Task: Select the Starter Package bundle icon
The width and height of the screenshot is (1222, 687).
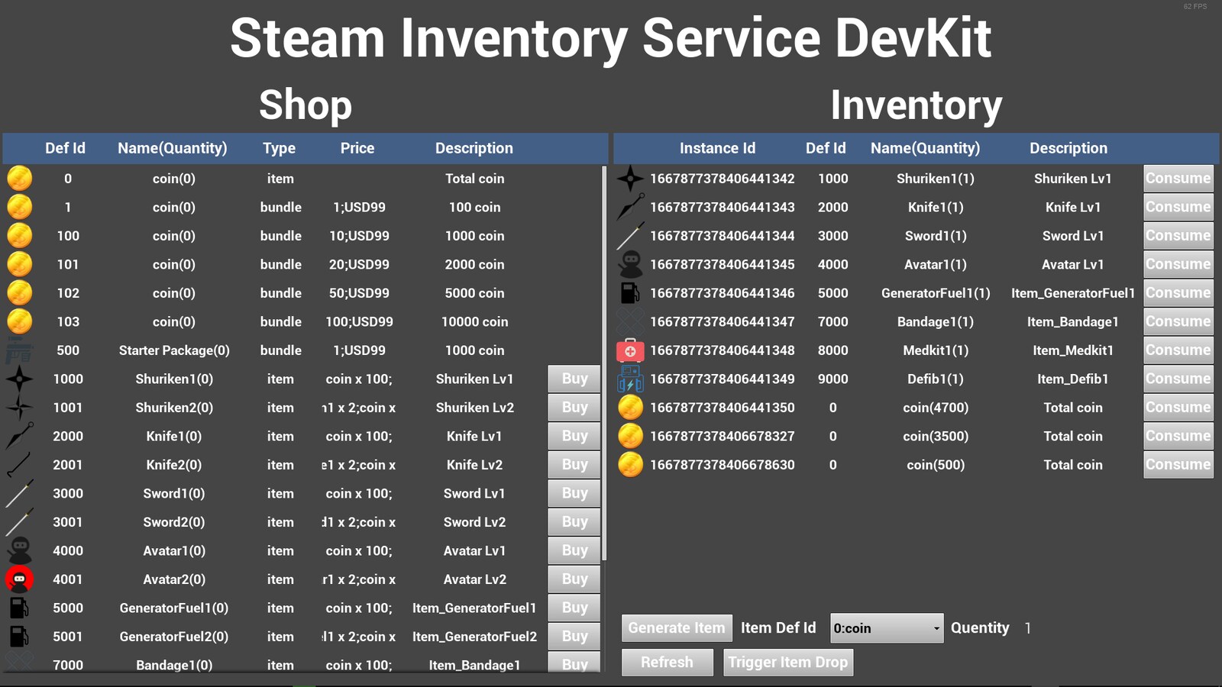Action: pos(19,350)
